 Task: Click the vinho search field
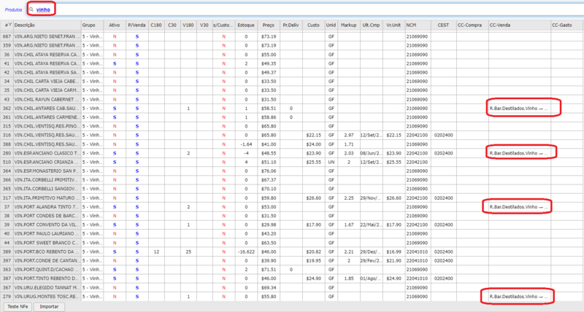[x=305, y=9]
